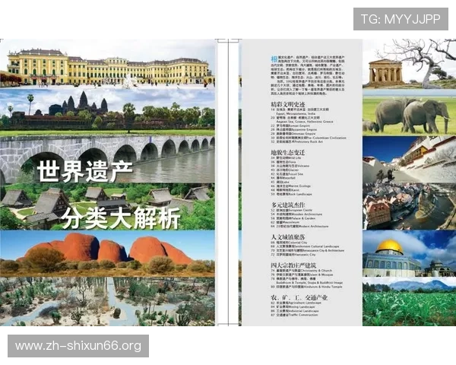Click the Karst entry
This screenshot has height=365, width=456.
(285, 190)
